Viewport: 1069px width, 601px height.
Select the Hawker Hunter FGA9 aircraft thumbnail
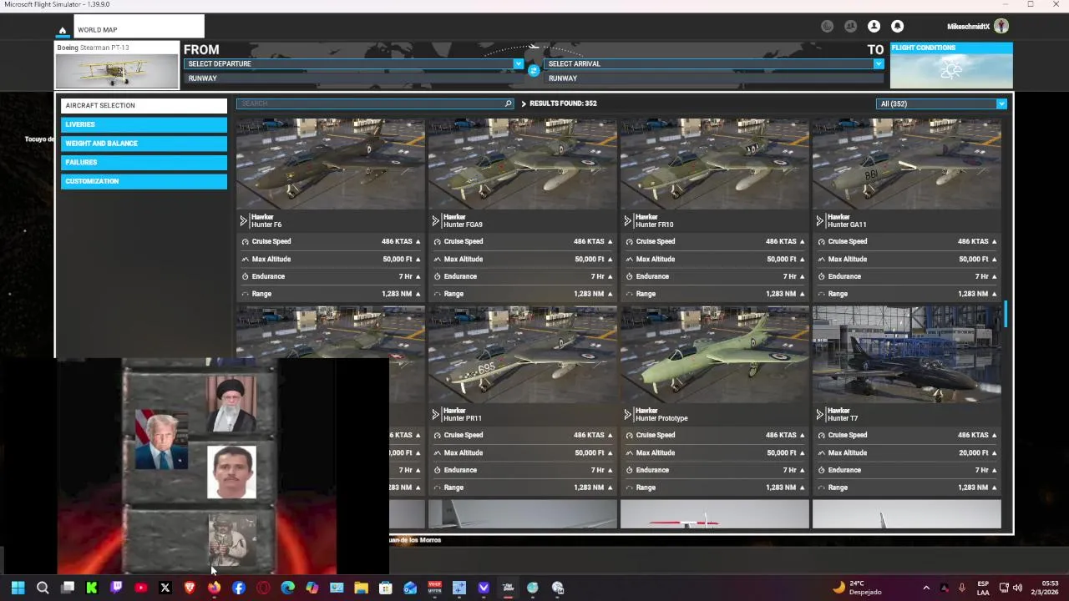pos(523,164)
